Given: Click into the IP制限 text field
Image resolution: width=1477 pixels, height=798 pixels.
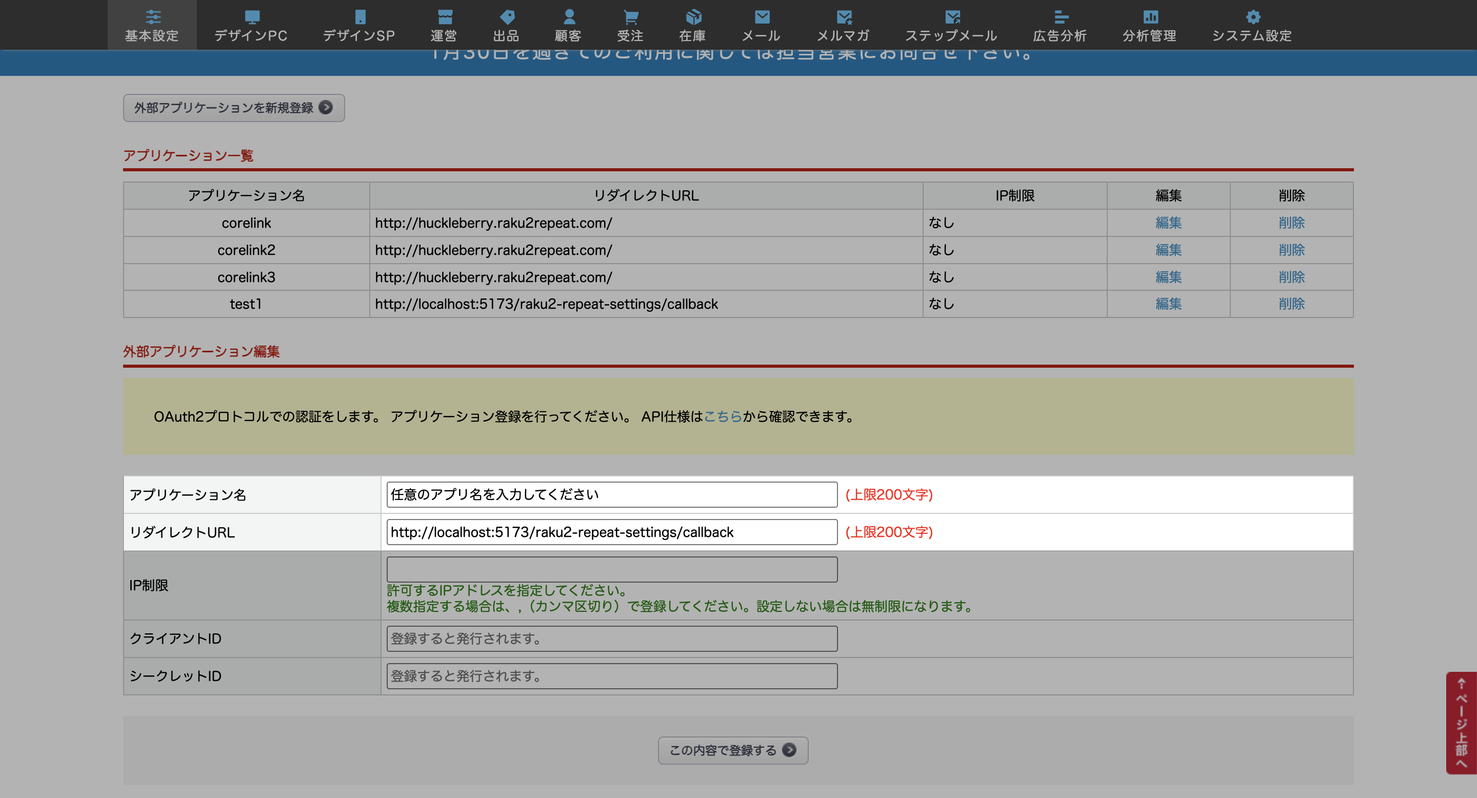Looking at the screenshot, I should [x=611, y=569].
